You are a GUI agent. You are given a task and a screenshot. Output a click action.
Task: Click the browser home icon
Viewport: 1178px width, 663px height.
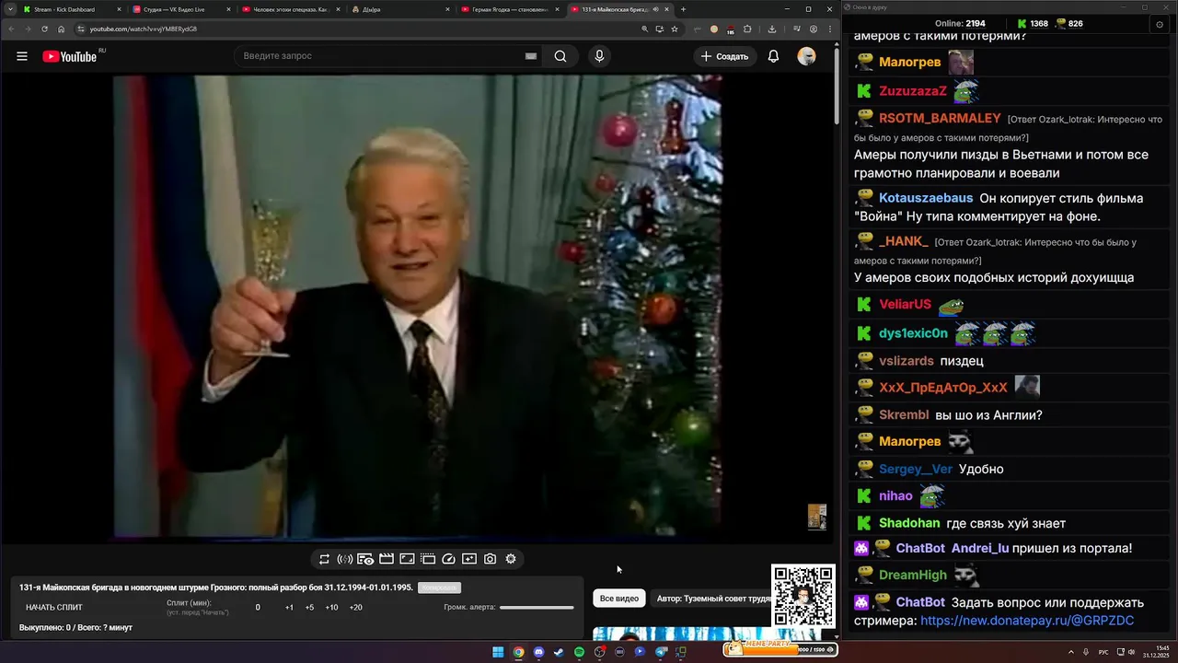(62, 29)
